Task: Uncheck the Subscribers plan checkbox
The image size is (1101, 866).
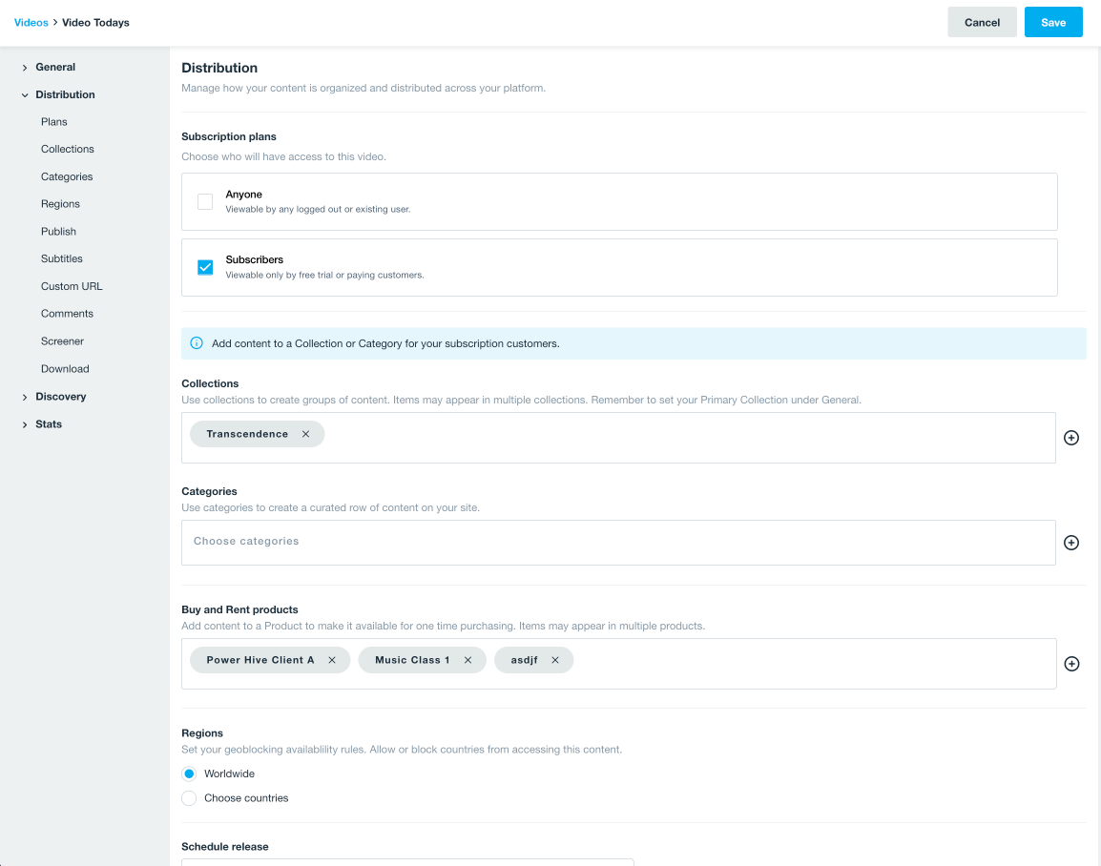Action: pos(205,267)
